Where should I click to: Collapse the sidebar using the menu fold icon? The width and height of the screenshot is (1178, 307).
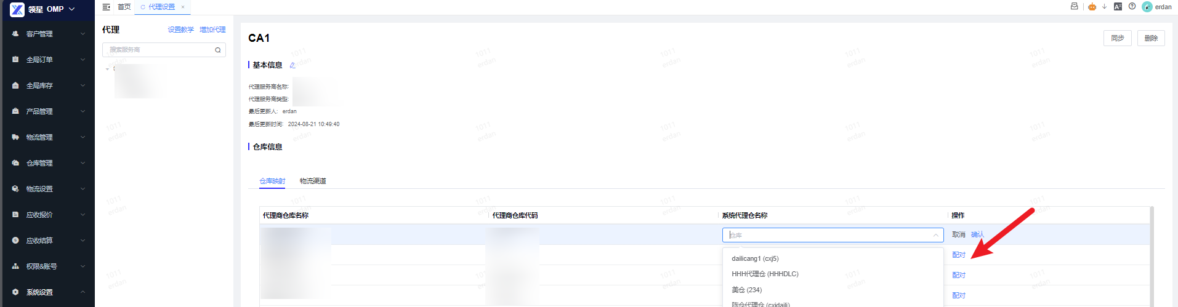pos(106,7)
